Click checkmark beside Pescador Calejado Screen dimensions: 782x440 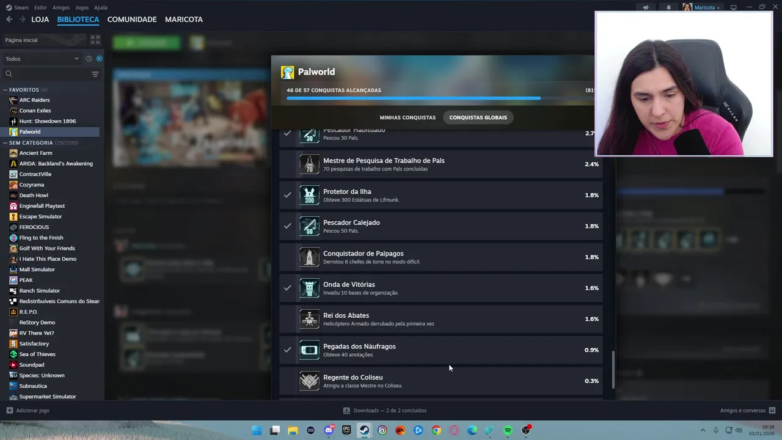pos(287,226)
